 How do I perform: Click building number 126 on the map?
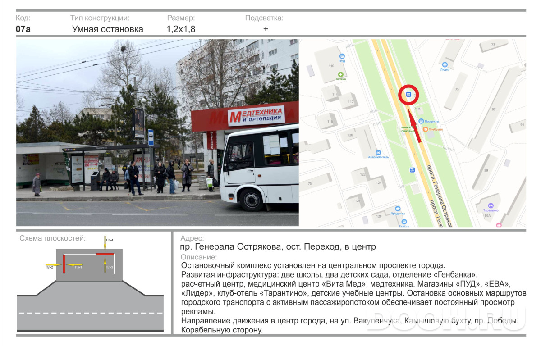358,201
